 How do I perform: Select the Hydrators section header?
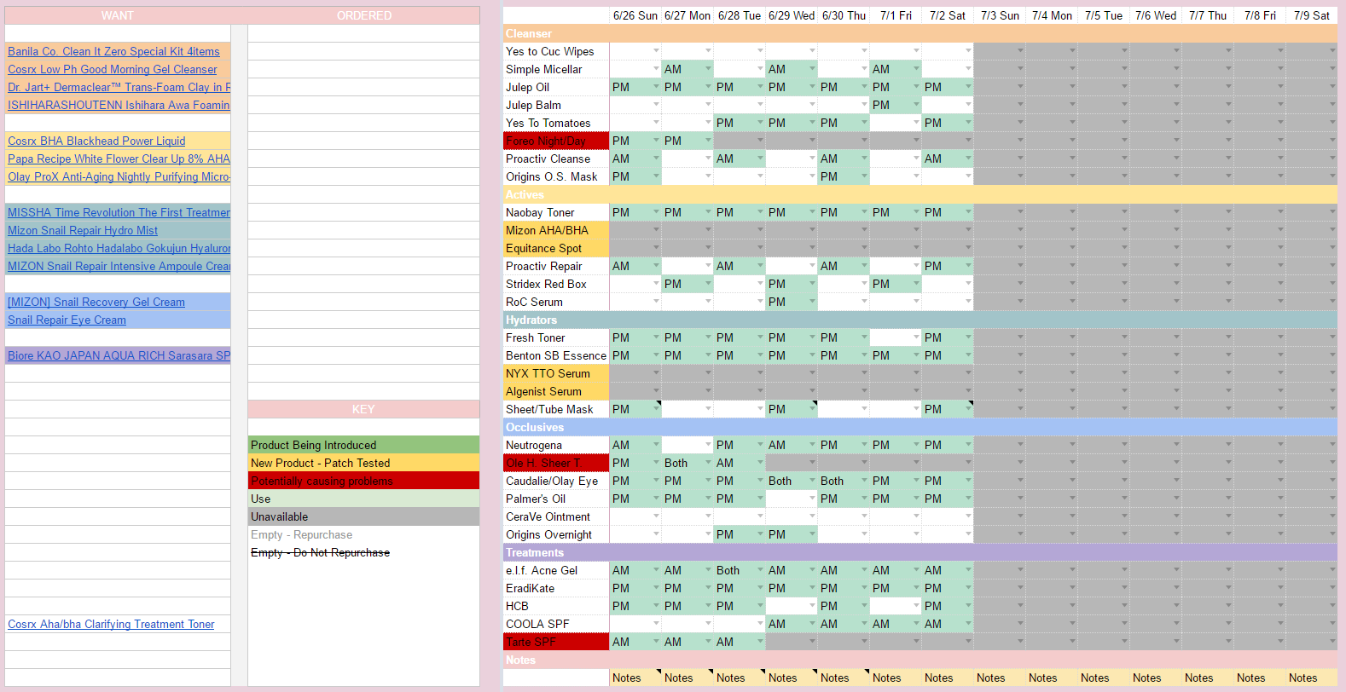(x=920, y=320)
